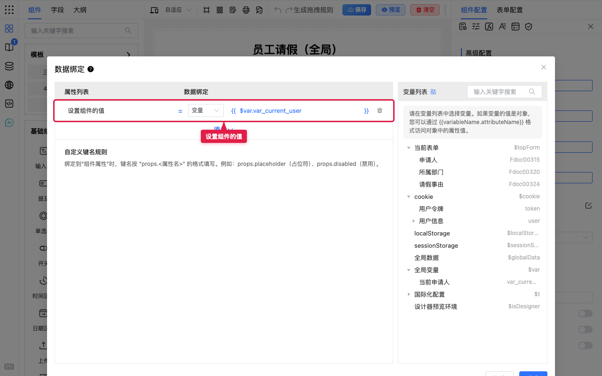Switch to the 字段 tab
This screenshot has height=376, width=602.
57,10
